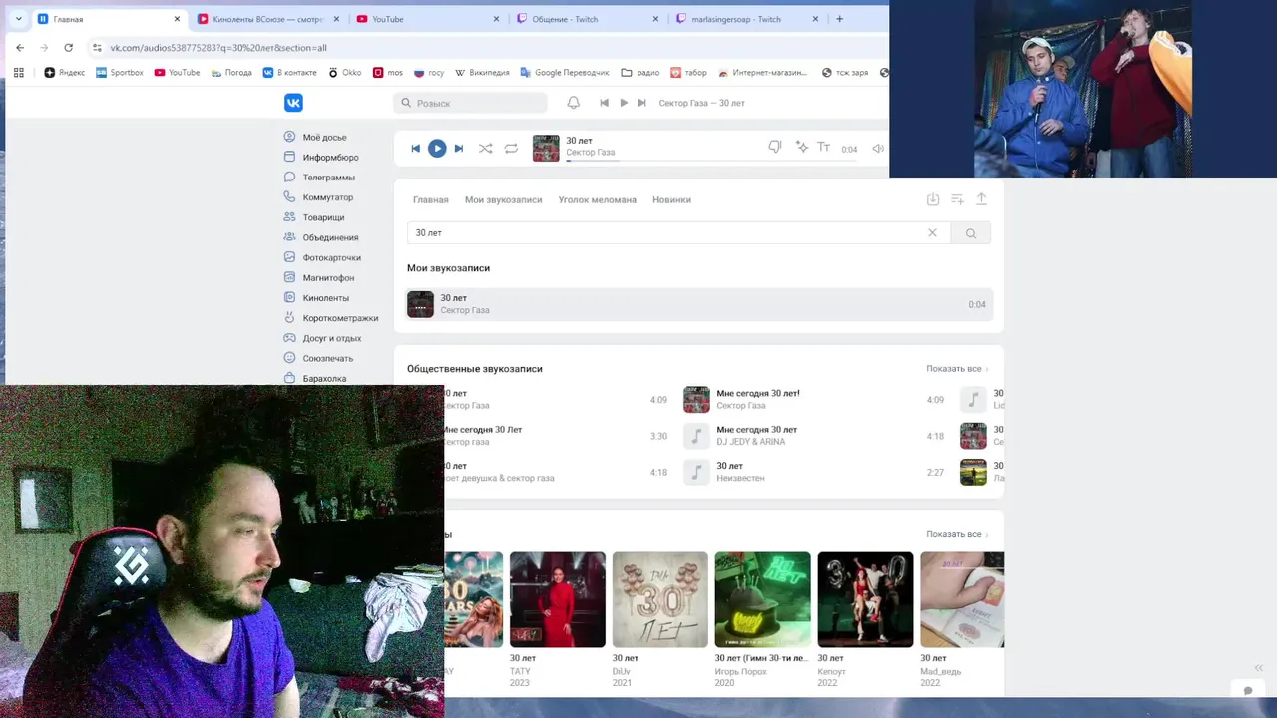Open the Mad_ведь 2022 album cover

click(x=962, y=599)
